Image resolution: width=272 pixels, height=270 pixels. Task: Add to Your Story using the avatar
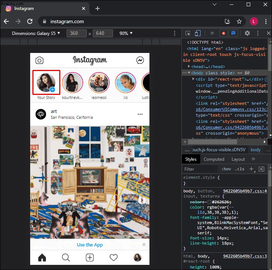[46, 82]
